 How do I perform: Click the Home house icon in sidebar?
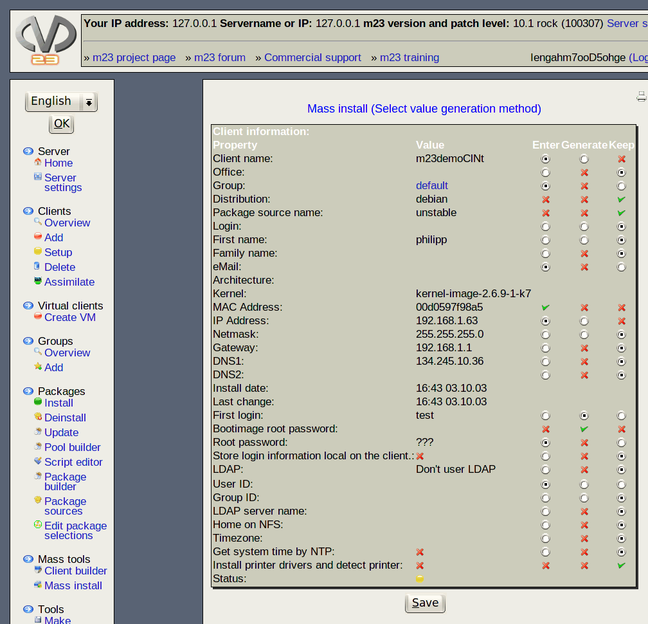pos(38,163)
